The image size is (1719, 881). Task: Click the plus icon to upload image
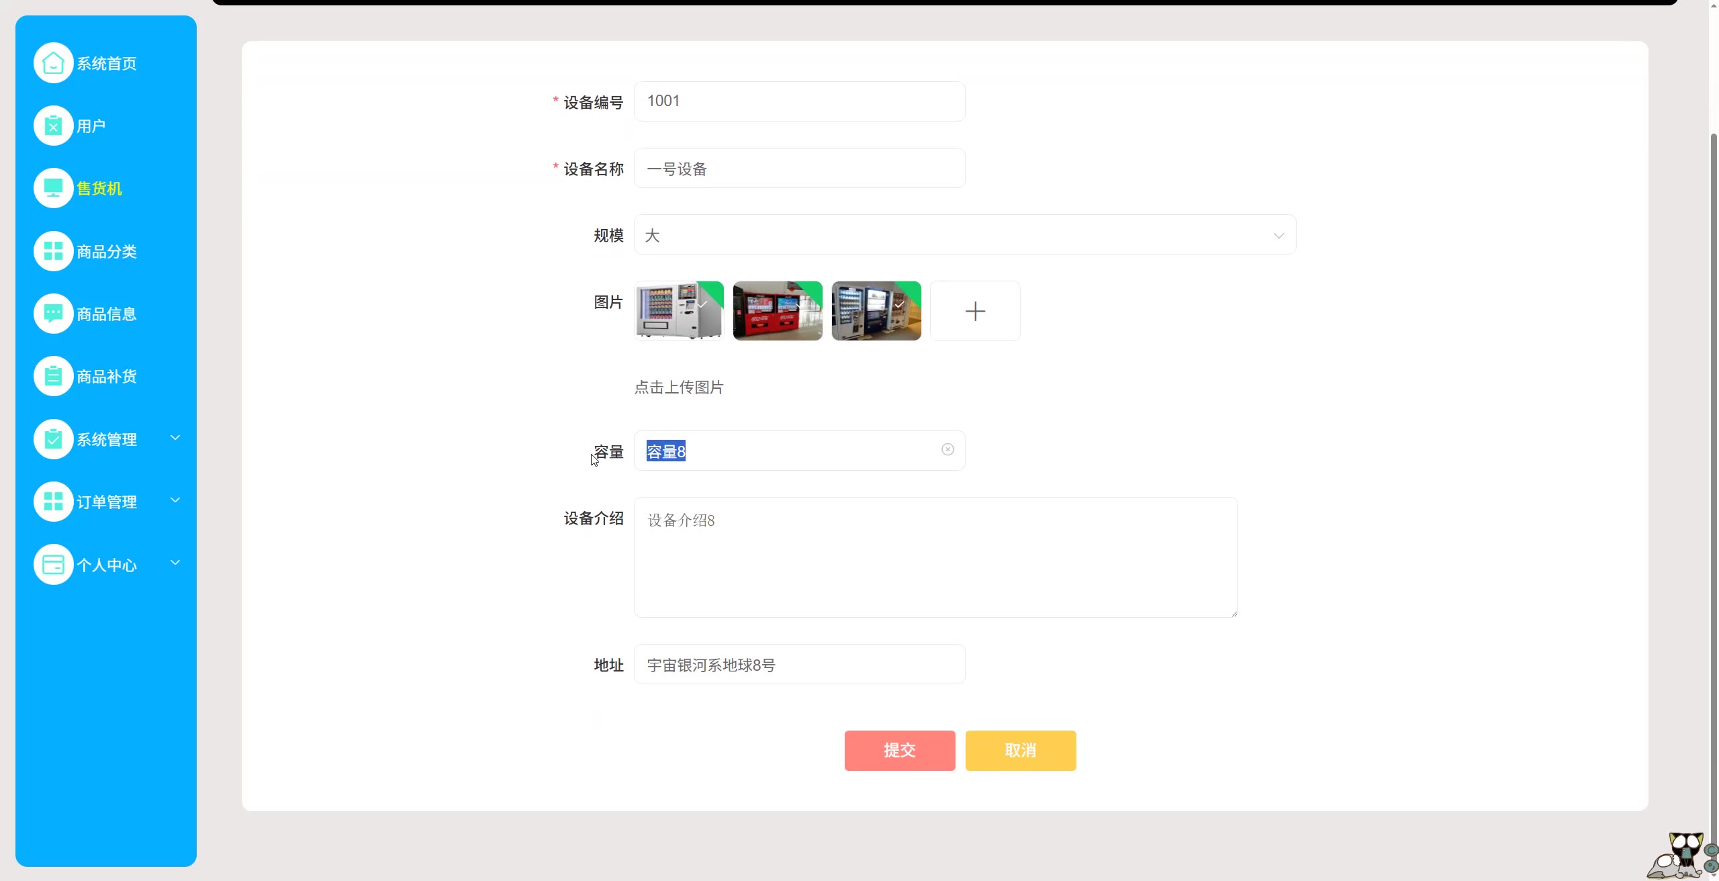(x=975, y=311)
